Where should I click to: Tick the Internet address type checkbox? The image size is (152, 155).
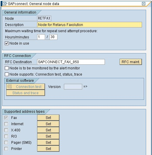tap(6, 124)
